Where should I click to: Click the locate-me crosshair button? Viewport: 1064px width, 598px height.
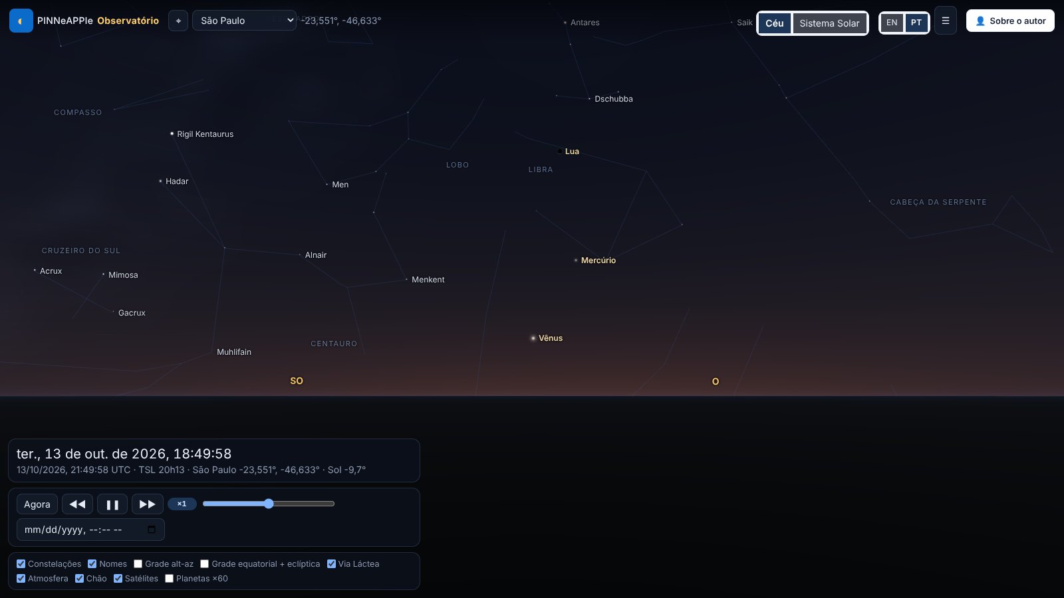[178, 21]
